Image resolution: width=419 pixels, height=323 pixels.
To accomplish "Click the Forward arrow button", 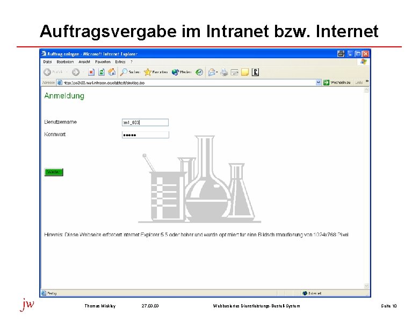I will (x=76, y=72).
